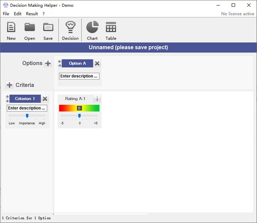Close the Decision Making Helper window

[x=248, y=5]
